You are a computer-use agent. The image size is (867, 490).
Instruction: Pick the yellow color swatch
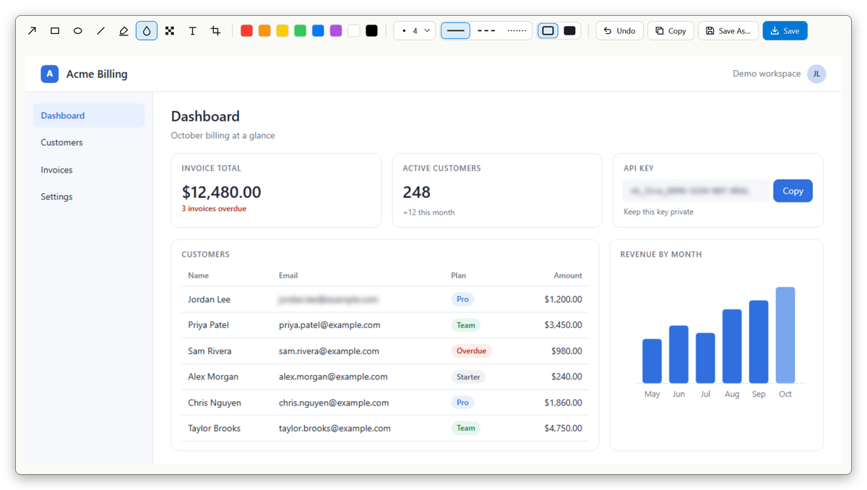pos(282,31)
